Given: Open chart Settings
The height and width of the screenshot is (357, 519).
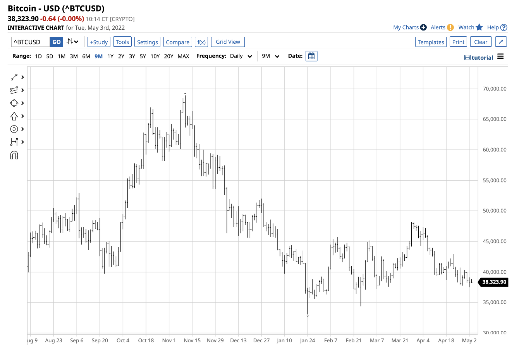Looking at the screenshot, I should point(148,42).
